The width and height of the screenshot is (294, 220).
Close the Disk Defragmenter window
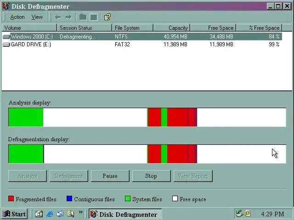tap(287, 6)
